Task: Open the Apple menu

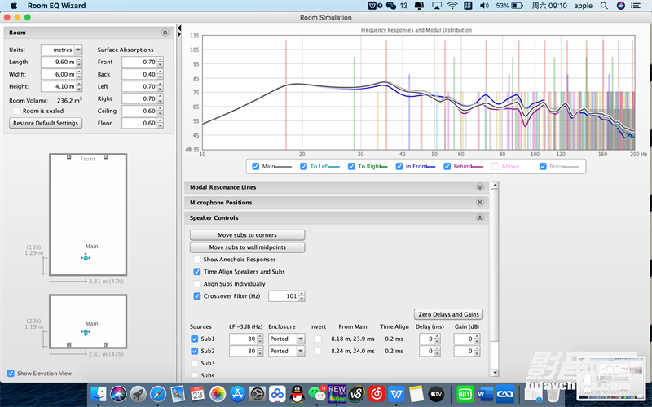Action: click(x=14, y=6)
